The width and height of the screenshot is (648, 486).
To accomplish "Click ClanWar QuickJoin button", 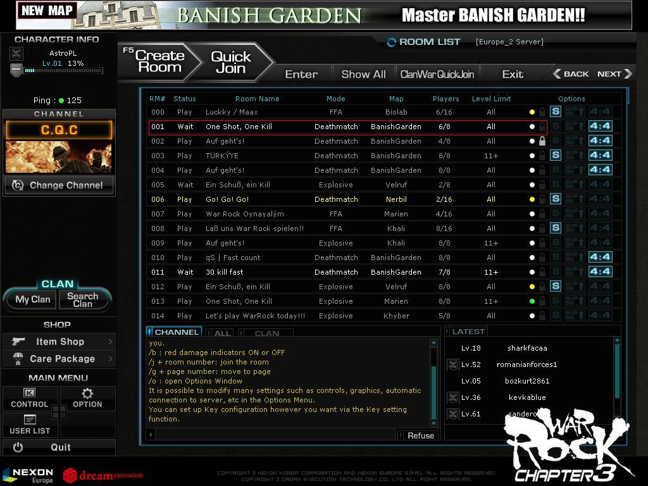I will coord(437,75).
